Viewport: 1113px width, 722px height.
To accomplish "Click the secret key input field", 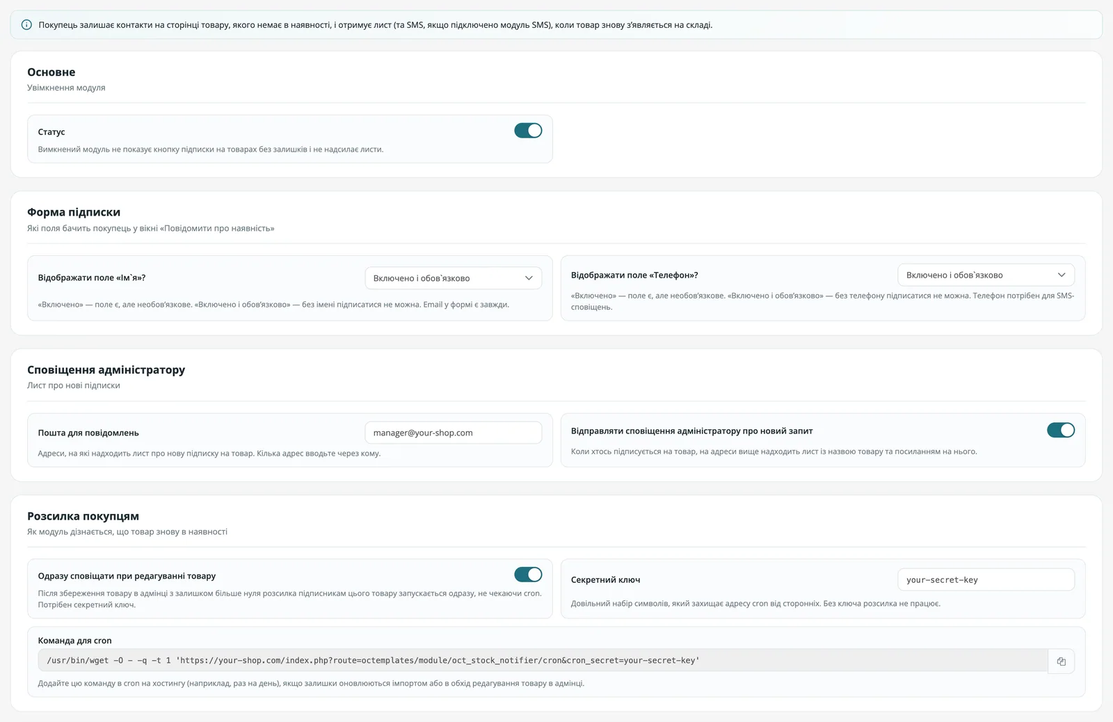I will pos(986,580).
